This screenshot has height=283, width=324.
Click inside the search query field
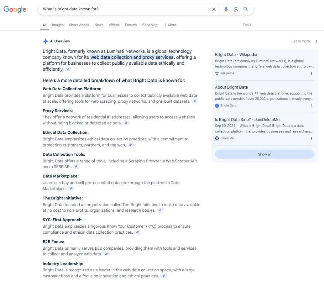pos(125,9)
